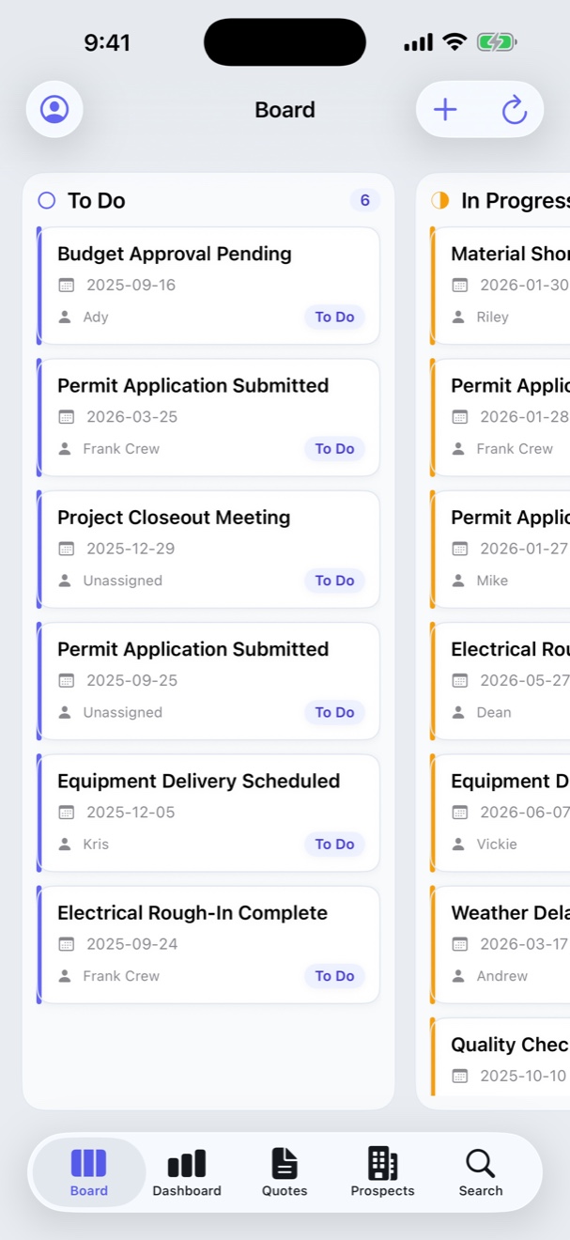Click the person icon beside Mike
The width and height of the screenshot is (570, 1240).
click(x=458, y=581)
